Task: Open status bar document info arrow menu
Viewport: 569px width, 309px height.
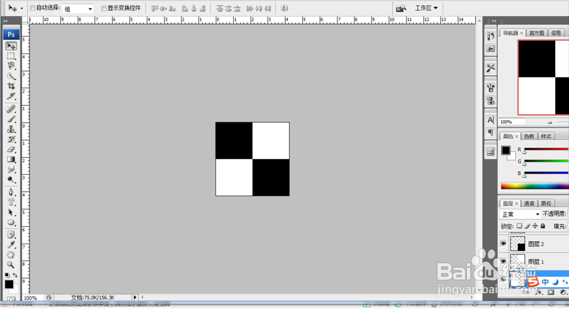Action: coord(135,298)
